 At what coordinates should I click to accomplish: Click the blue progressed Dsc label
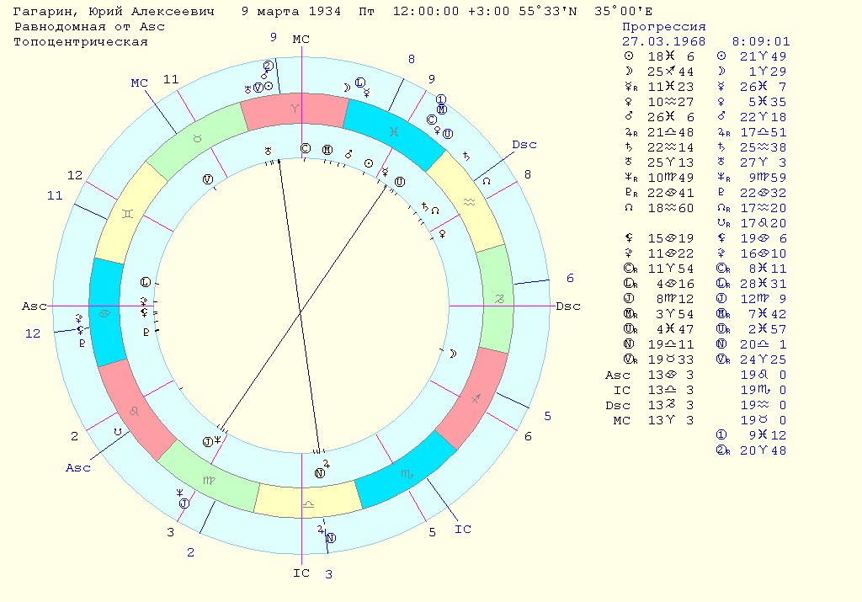524,144
